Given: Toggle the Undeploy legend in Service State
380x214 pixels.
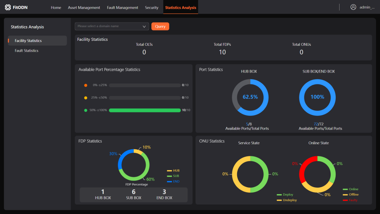Looking at the screenshot, I should click(x=287, y=200).
